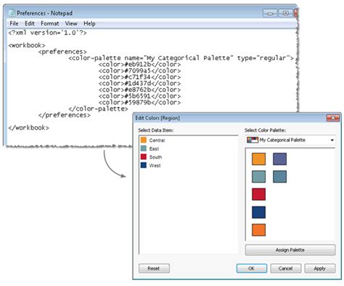Click the #5b6591 color line in Notepad
This screenshot has height=286, width=344.
[x=139, y=96]
